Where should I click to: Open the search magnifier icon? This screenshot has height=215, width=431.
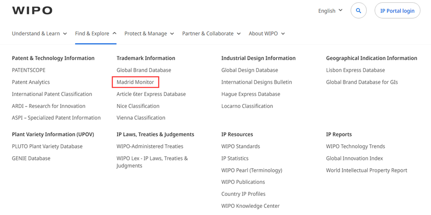358,11
